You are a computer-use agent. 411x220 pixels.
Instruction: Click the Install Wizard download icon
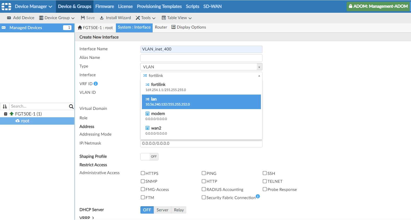[102, 18]
